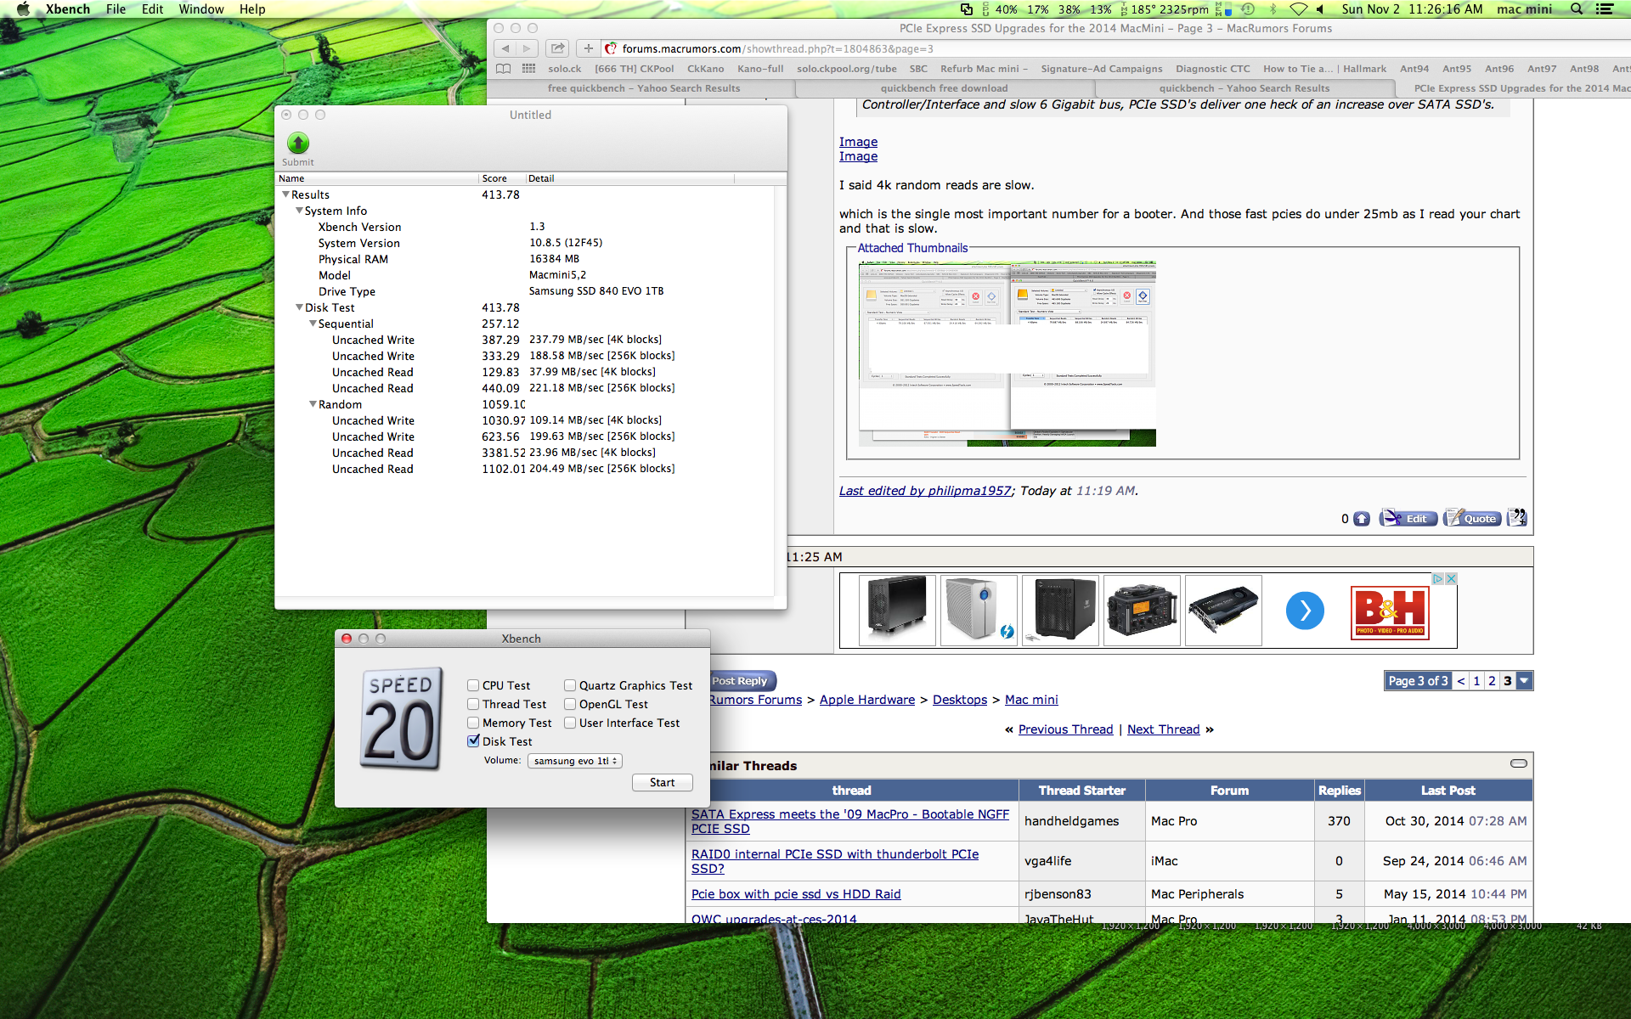Enable the Memory Test checkbox

tap(473, 723)
